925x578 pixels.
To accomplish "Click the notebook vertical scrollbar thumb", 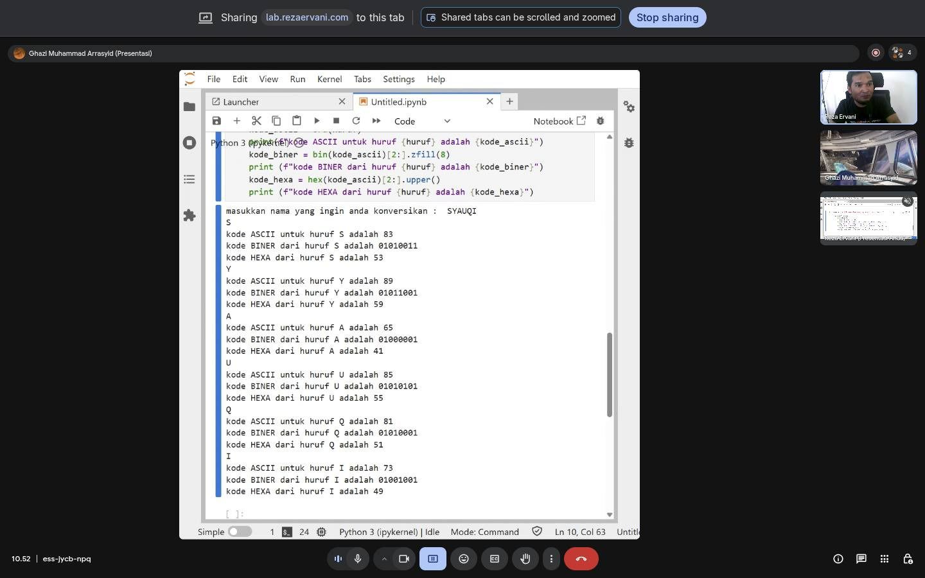I will (609, 374).
